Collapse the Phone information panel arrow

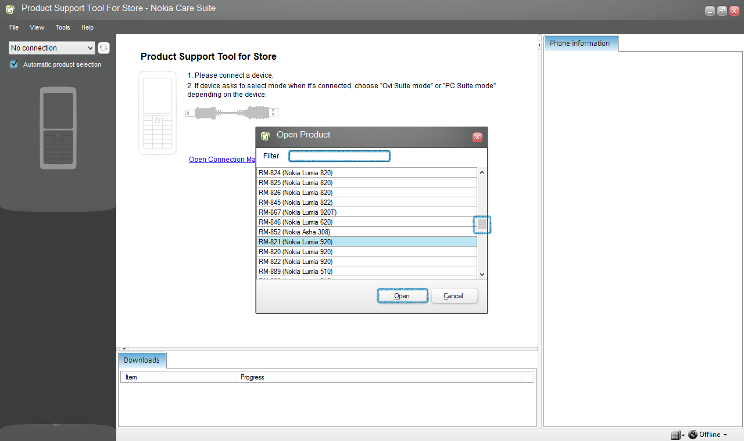540,45
